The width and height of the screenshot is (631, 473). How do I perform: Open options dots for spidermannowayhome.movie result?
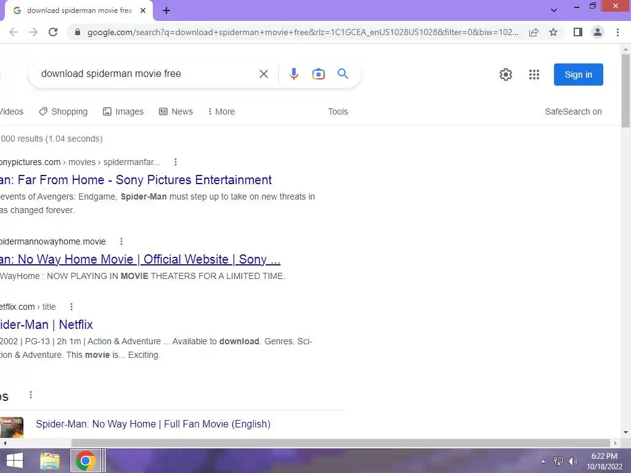(x=121, y=241)
